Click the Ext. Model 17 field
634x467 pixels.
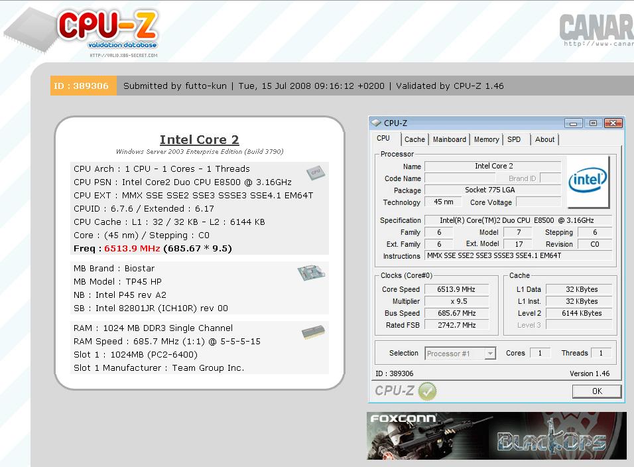(x=519, y=244)
